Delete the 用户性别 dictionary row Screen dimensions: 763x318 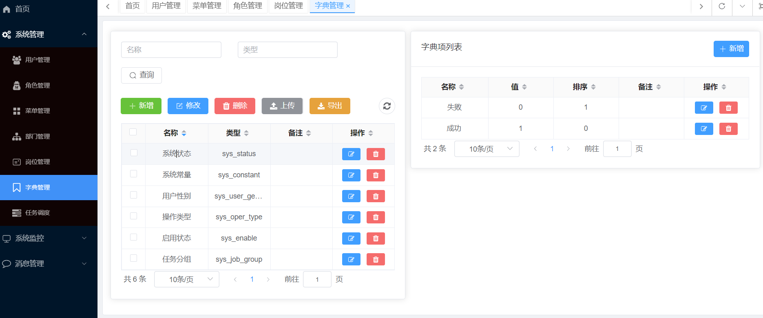(x=376, y=197)
